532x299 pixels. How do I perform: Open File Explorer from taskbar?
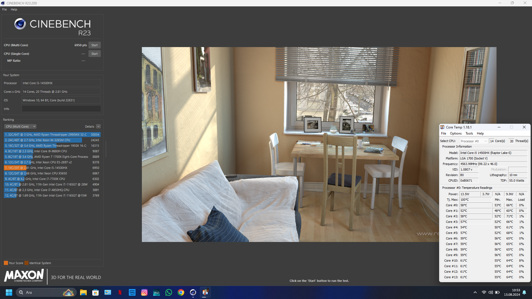click(83, 292)
